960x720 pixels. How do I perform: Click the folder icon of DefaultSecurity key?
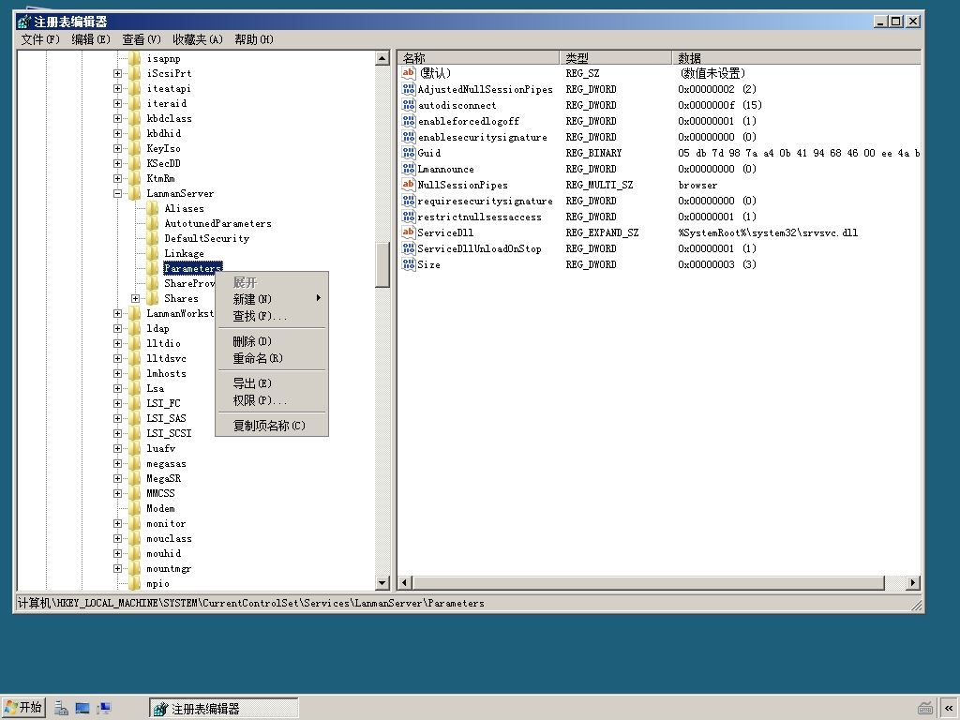153,239
